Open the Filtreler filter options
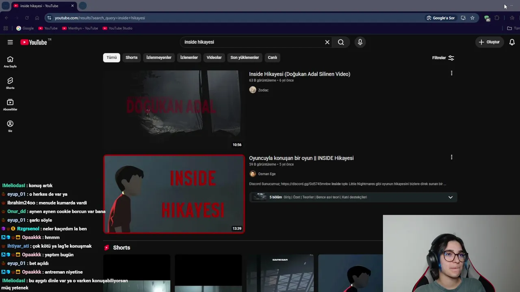 tap(443, 58)
